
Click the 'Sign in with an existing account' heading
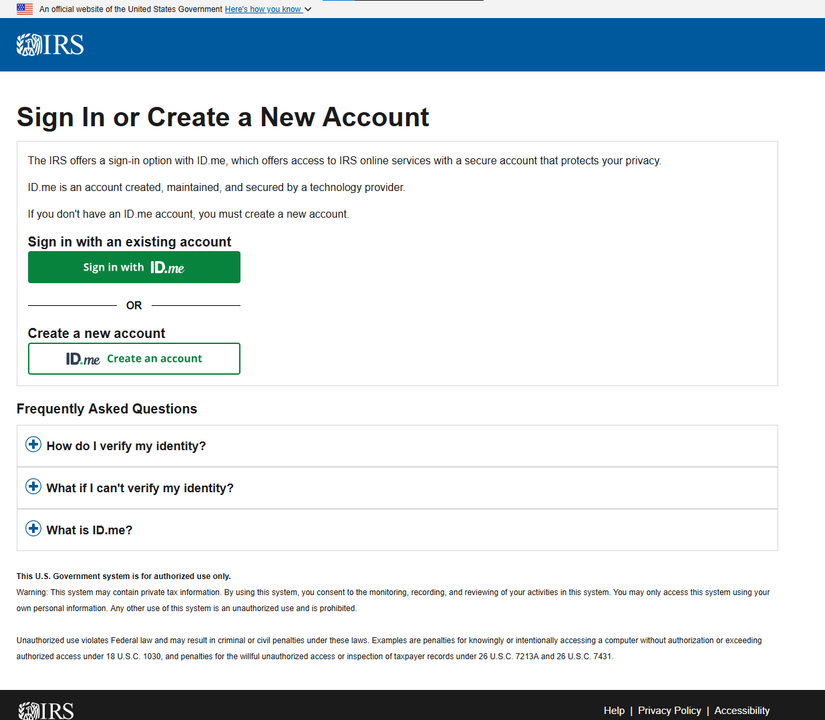pos(130,242)
